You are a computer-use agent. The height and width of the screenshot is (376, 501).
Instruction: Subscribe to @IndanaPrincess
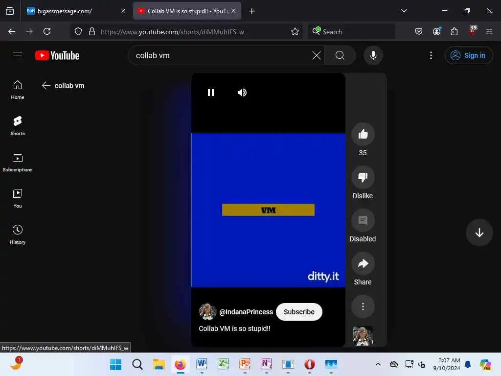pyautogui.click(x=299, y=312)
